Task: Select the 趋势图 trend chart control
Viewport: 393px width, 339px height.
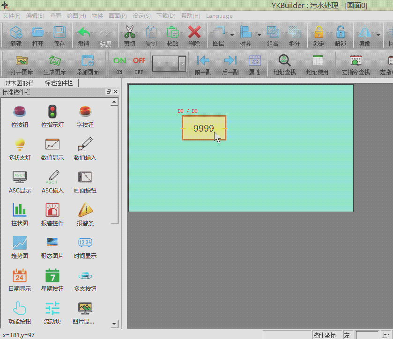Action: click(x=20, y=247)
